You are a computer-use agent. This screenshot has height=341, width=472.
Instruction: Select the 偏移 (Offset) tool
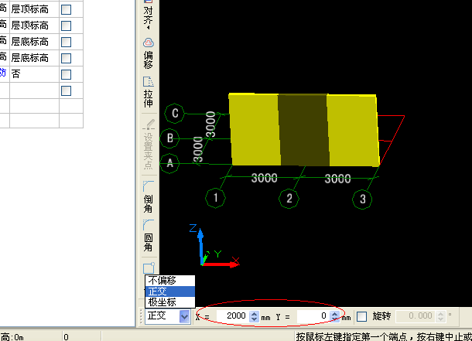click(x=148, y=51)
